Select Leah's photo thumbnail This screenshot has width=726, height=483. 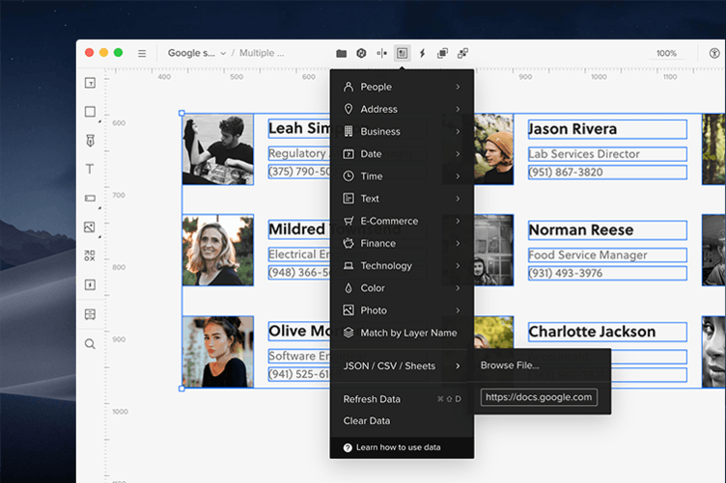tap(218, 149)
